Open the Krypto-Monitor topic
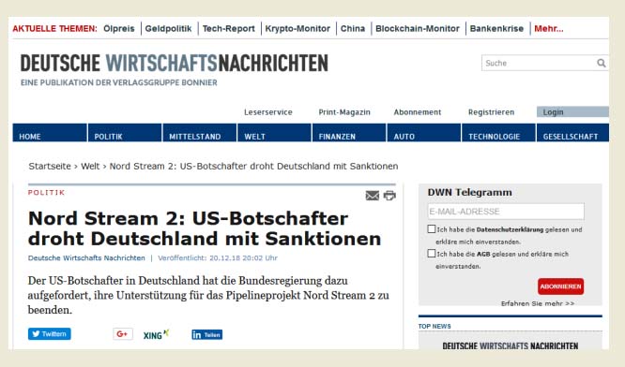The image size is (625, 367). click(297, 29)
